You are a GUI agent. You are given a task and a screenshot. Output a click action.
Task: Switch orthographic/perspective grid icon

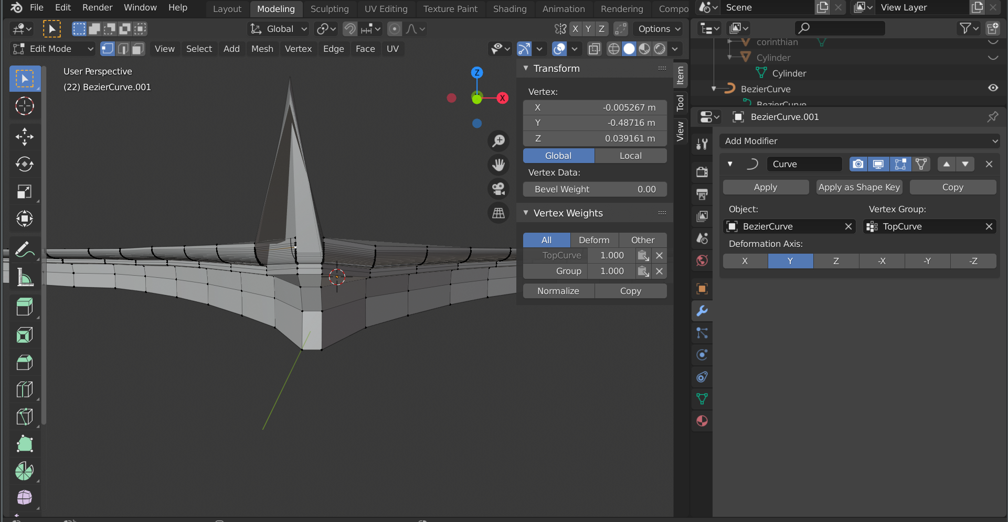point(498,213)
